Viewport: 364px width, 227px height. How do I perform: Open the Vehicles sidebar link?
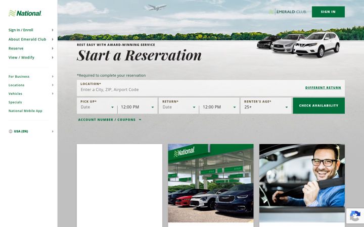tap(15, 94)
